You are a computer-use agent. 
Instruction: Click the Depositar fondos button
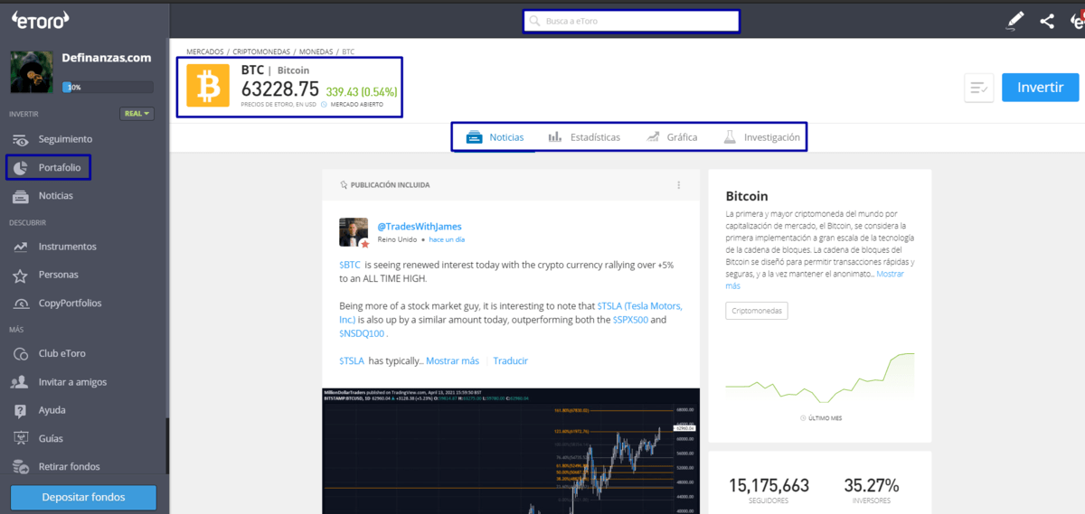tap(83, 497)
